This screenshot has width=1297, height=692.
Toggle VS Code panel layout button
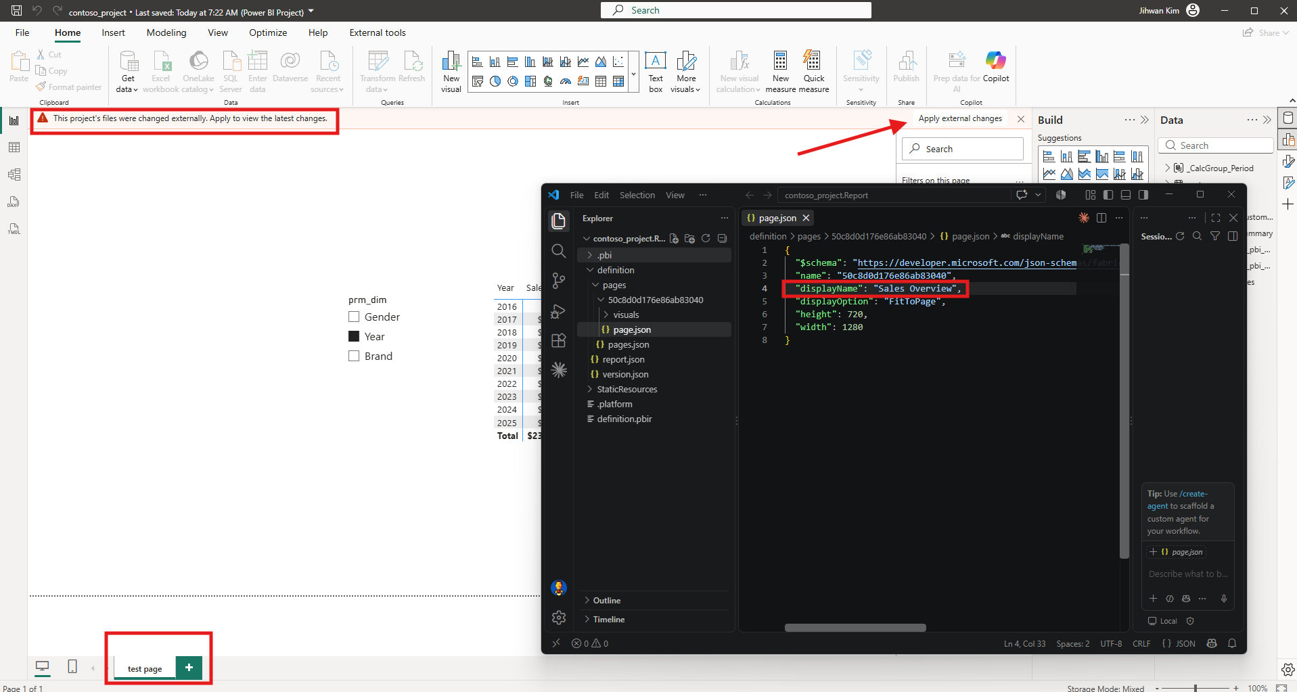pyautogui.click(x=1126, y=195)
